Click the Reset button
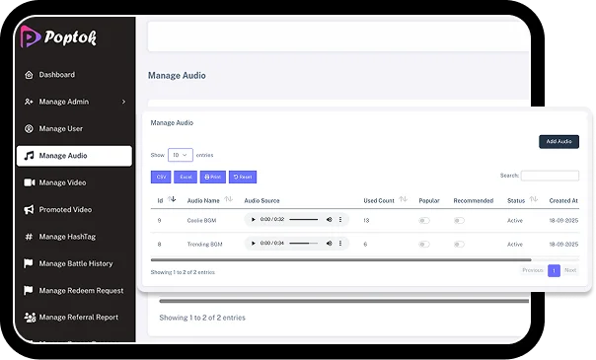The image size is (596, 360). click(243, 177)
